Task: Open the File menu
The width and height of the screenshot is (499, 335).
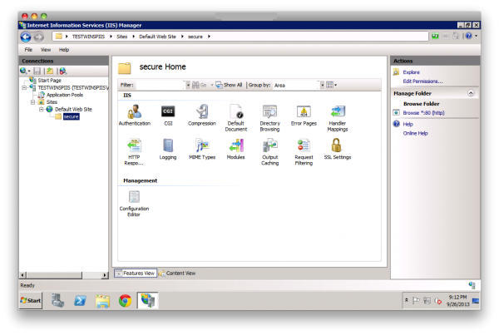Action: pos(28,50)
